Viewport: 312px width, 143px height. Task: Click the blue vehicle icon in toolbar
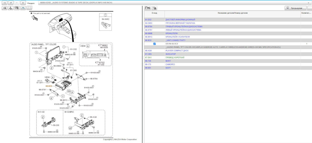tap(23, 8)
